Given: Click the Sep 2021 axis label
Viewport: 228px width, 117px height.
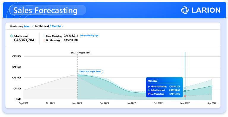Looking at the screenshot, I should coord(23,103).
